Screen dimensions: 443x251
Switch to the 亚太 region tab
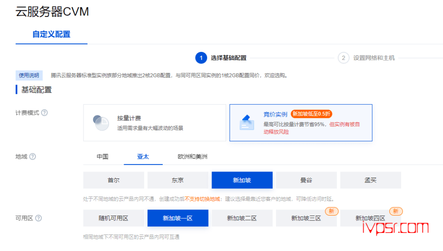[143, 156]
